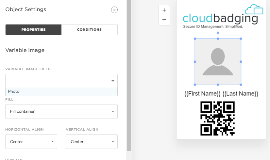Click the right-middle resize handle of photo

241,62
